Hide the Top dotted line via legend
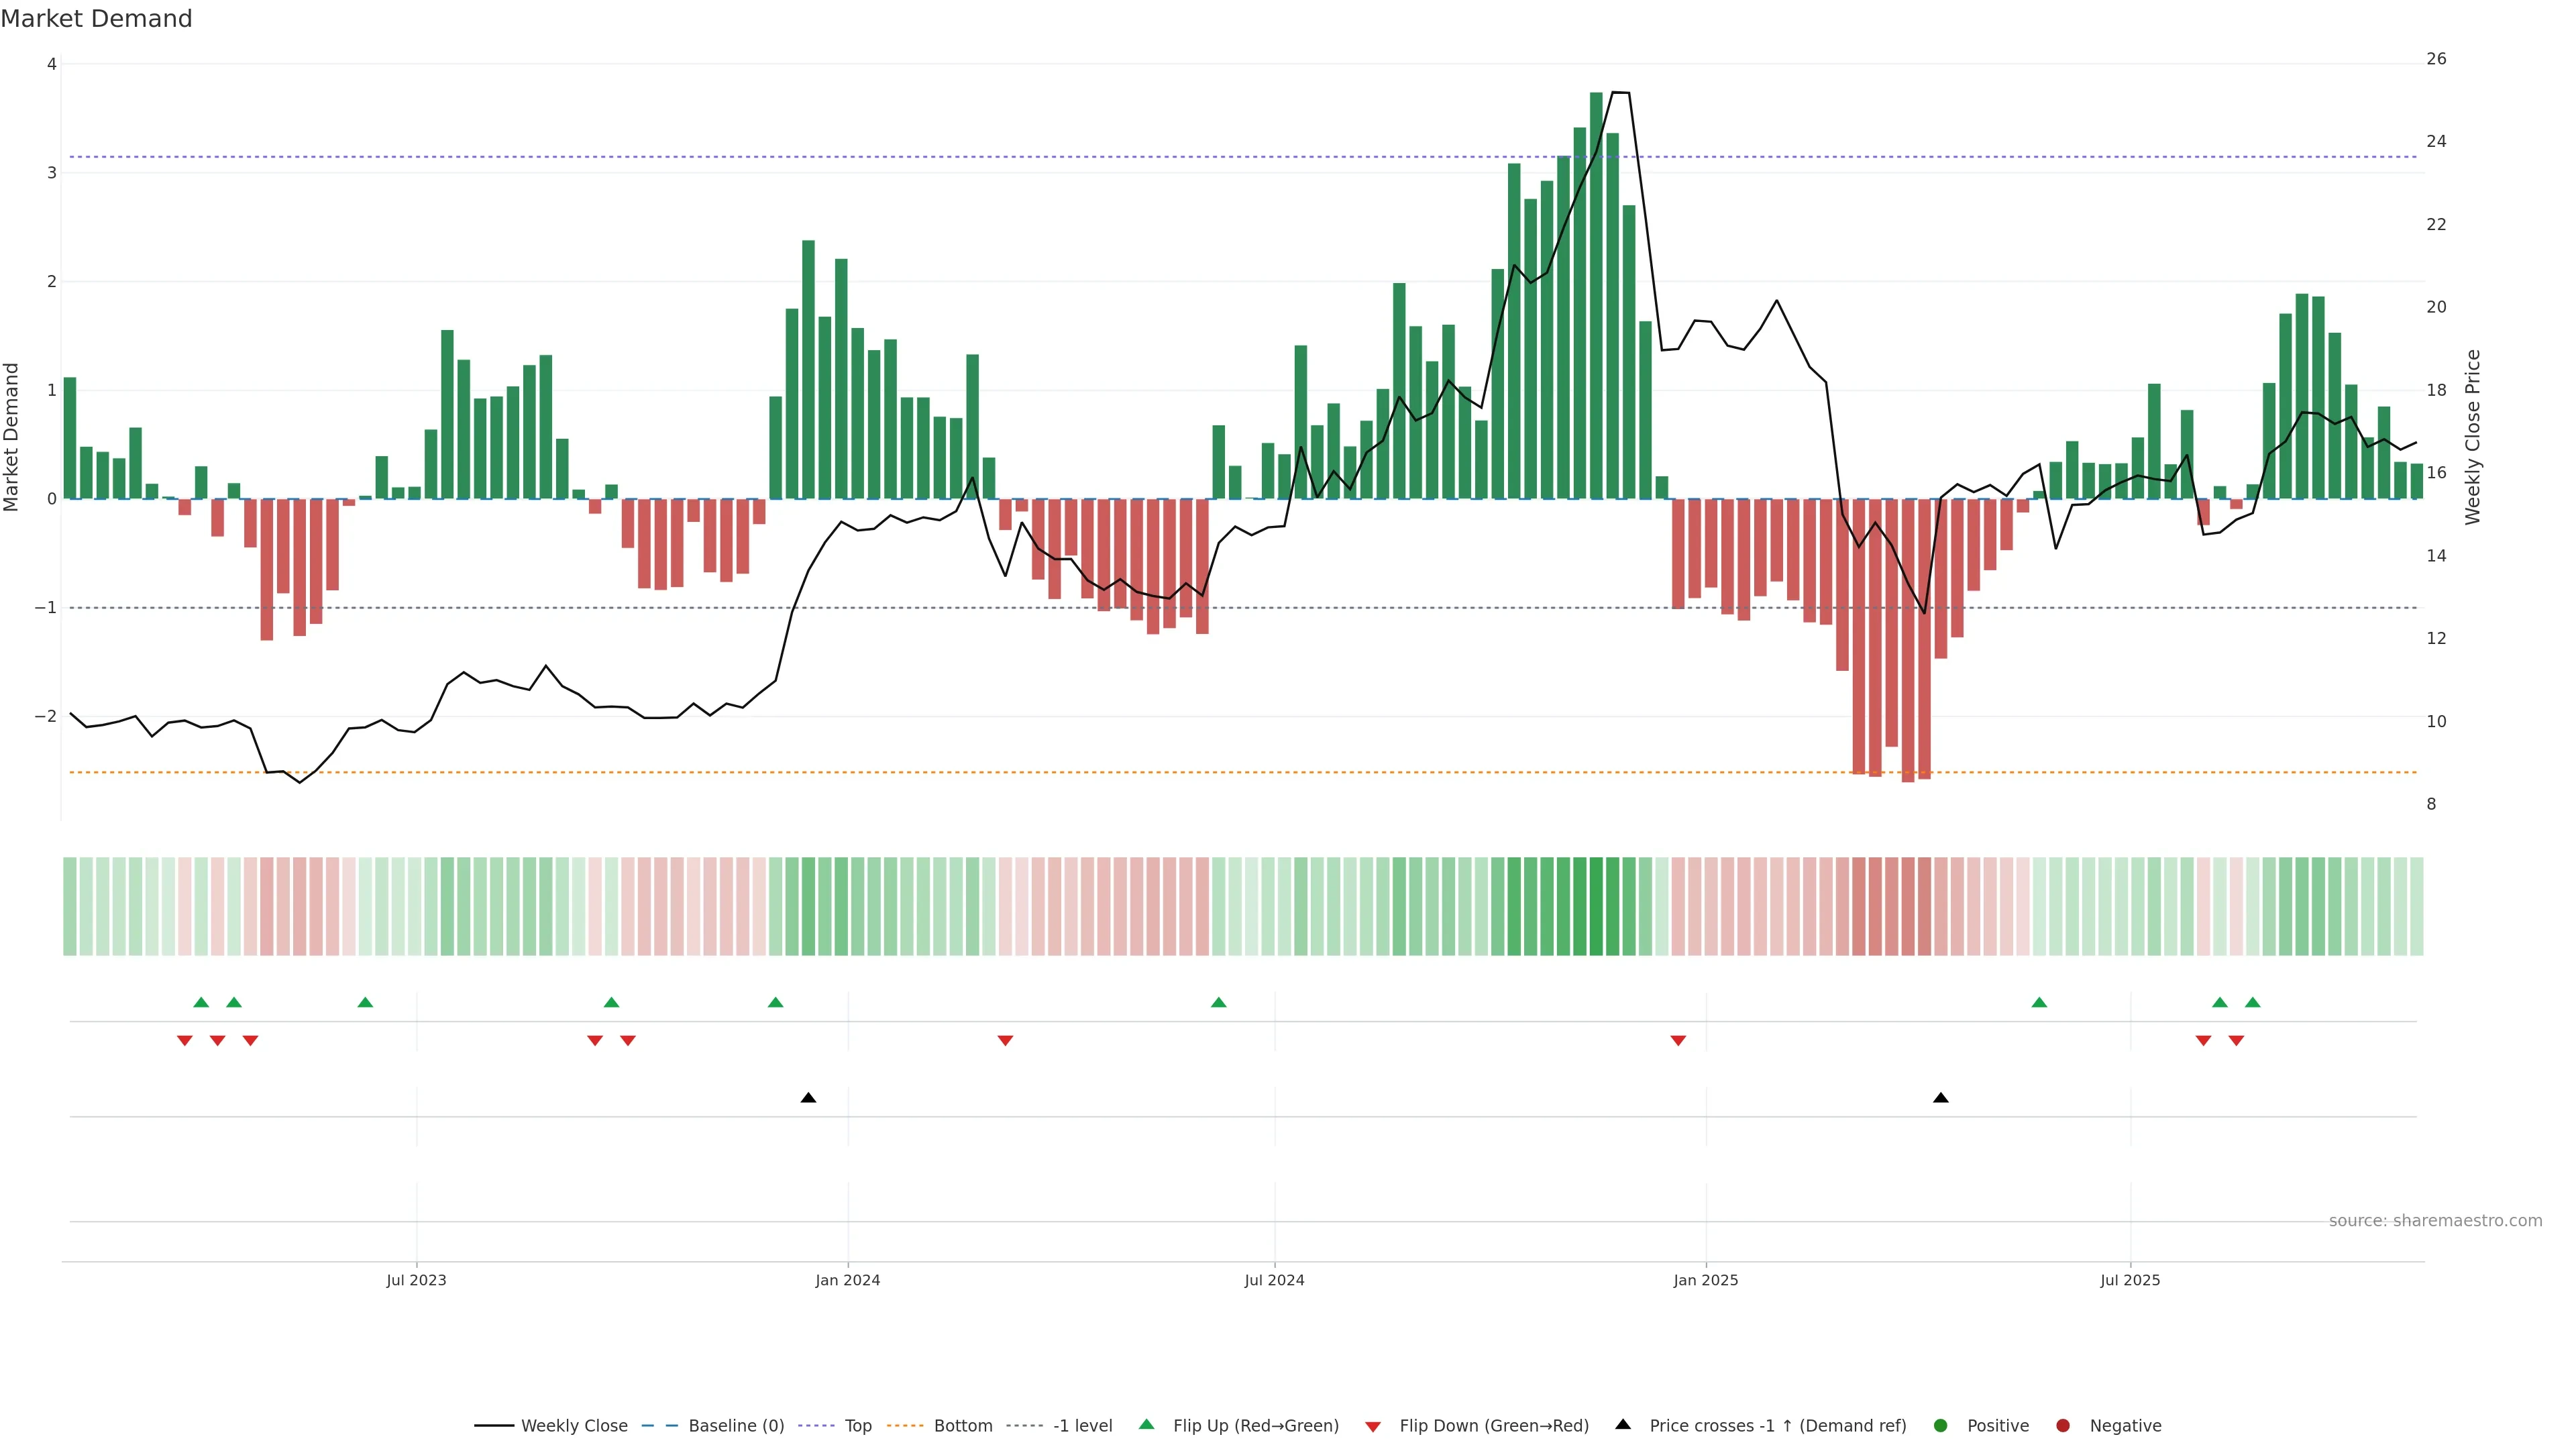 click(857, 1425)
